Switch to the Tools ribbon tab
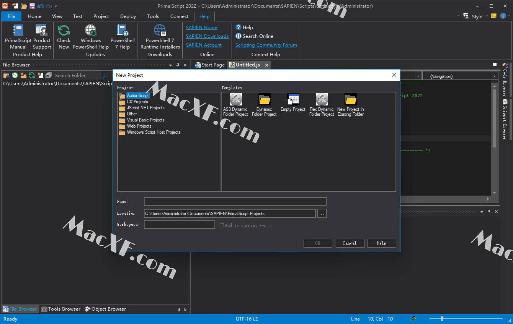Viewport: 513px width, 324px height. [153, 16]
